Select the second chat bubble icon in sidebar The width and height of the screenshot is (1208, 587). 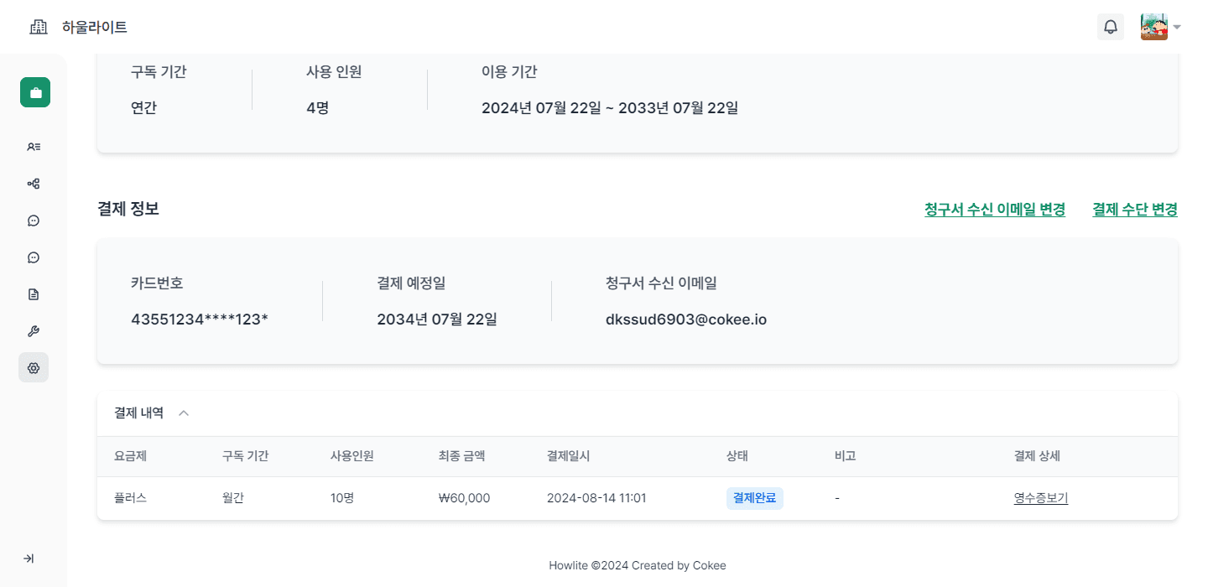pos(33,257)
